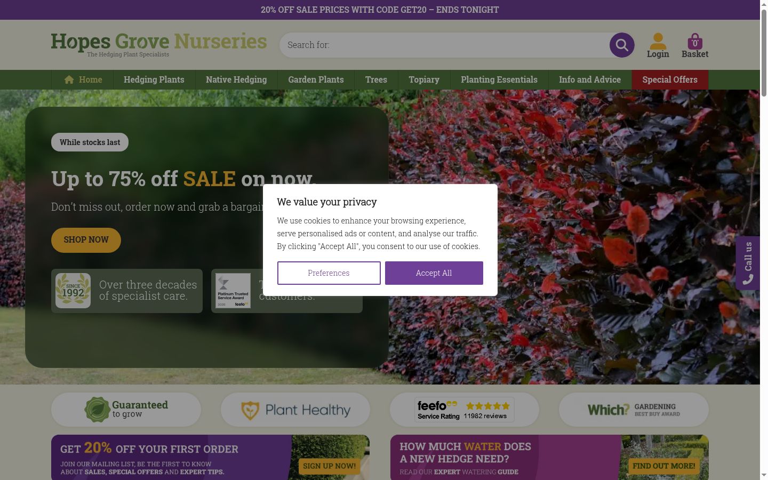This screenshot has width=768, height=480.
Task: Click the Platinum Trusted Service Award badge
Action: point(233,291)
